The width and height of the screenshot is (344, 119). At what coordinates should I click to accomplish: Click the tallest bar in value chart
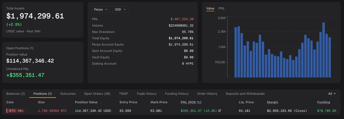point(323,50)
